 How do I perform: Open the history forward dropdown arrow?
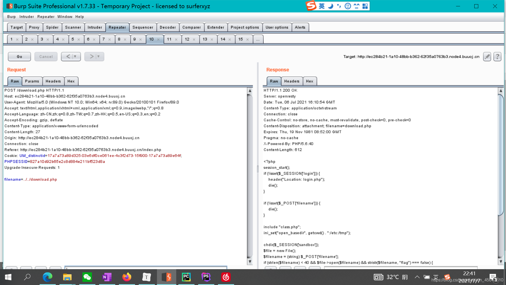99,56
